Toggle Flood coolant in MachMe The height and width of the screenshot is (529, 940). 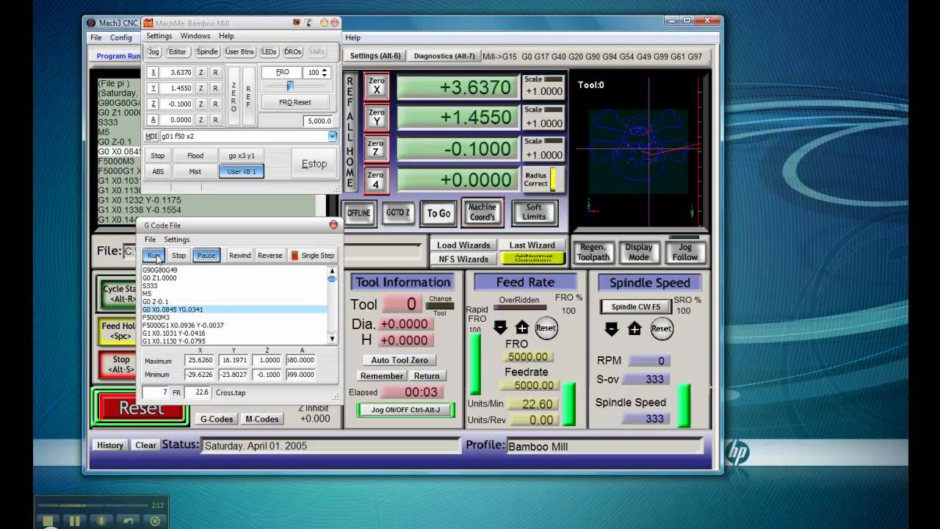coord(195,155)
